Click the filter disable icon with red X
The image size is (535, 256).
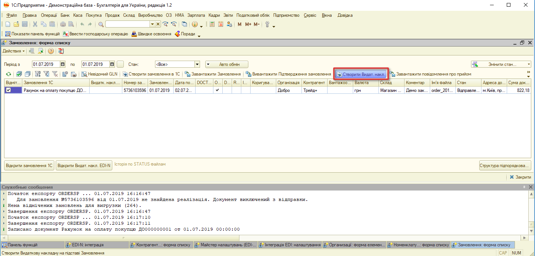pyautogui.click(x=55, y=74)
